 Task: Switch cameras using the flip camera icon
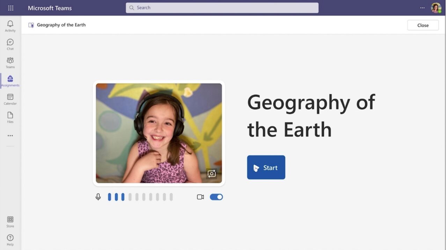[211, 173]
